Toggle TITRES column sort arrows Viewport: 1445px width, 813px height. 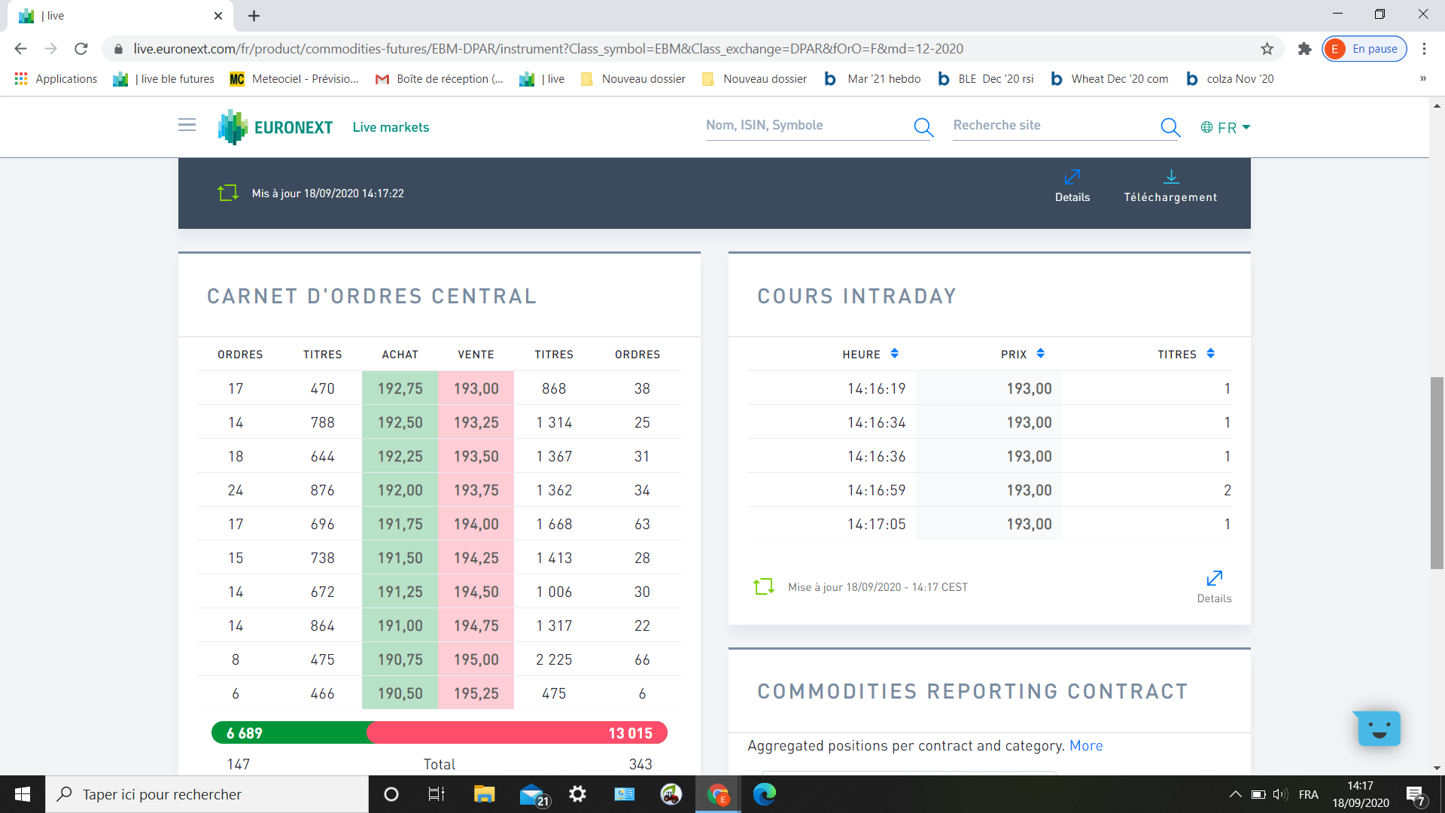1210,354
